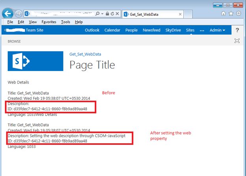Click the security padlock icon
This screenshot has height=176, width=246.
point(107,14)
